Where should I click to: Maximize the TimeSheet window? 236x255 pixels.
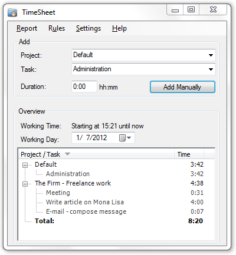(x=191, y=10)
